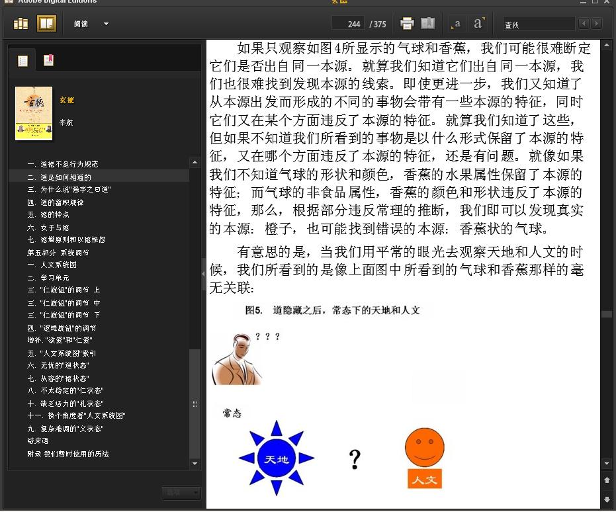This screenshot has height=512, width=616.
Task: Click reading pane scroll-up arrow
Action: 607,46
